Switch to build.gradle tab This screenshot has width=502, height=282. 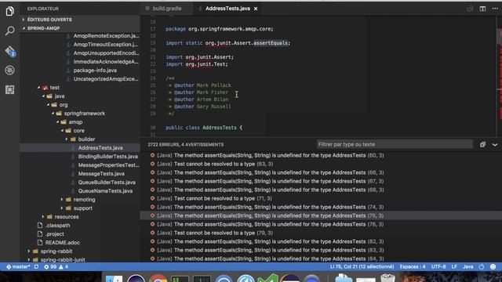(167, 9)
